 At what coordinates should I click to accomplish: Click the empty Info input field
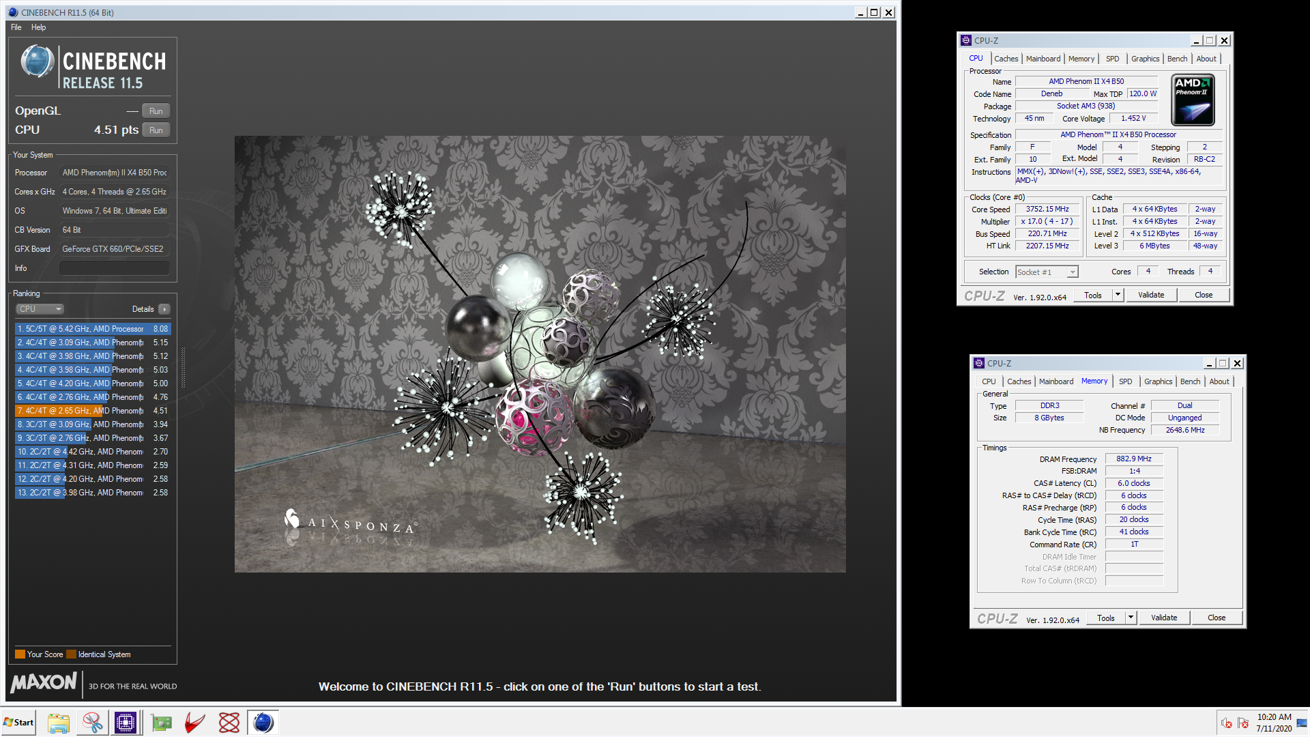(114, 268)
